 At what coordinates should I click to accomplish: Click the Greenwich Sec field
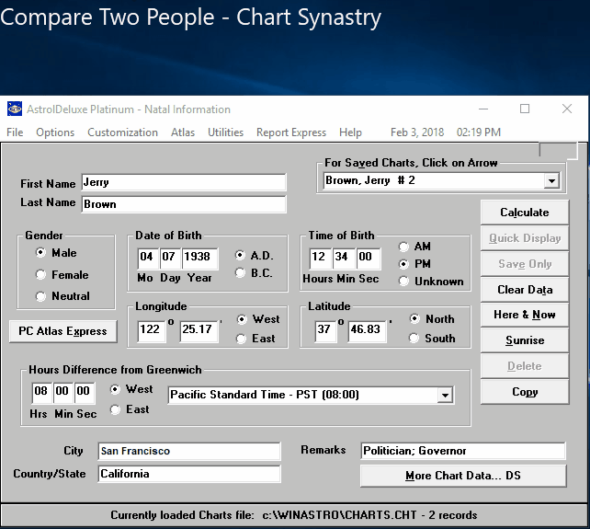pyautogui.click(x=84, y=392)
